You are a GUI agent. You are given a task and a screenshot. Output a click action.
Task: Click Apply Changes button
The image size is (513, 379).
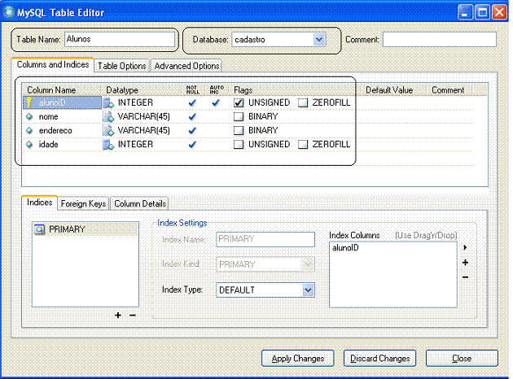[298, 359]
